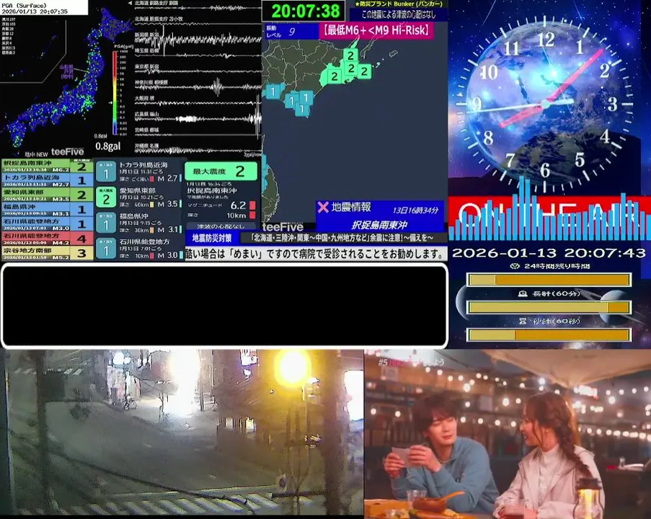The width and height of the screenshot is (651, 519).
Task: Open the トカラ列島近海 11:31 earthquake card
Action: pyautogui.click(x=139, y=172)
